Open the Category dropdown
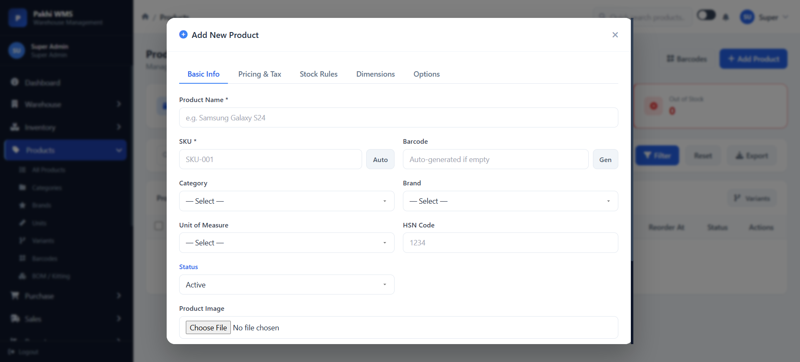Image resolution: width=800 pixels, height=362 pixels. click(x=287, y=201)
